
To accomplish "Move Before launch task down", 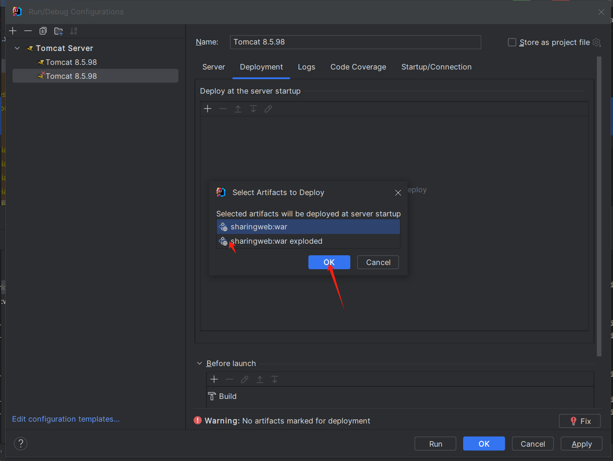I will pos(275,379).
